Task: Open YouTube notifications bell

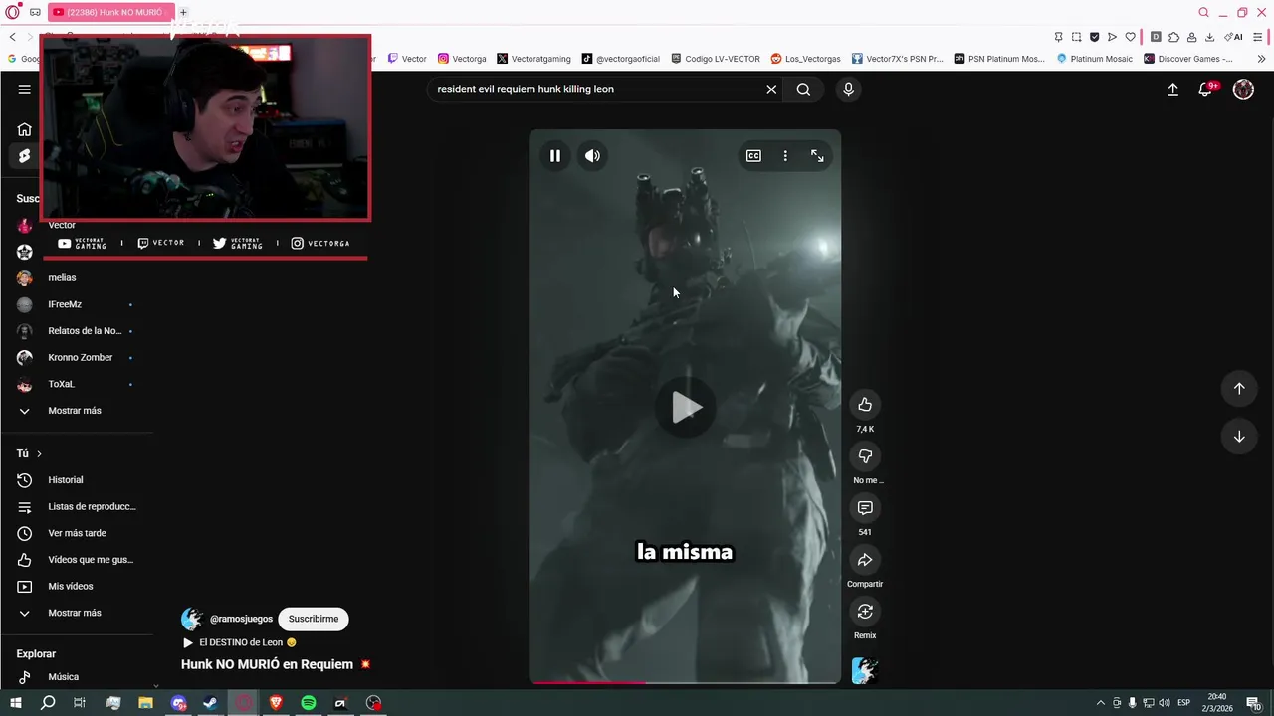Action: (1206, 89)
